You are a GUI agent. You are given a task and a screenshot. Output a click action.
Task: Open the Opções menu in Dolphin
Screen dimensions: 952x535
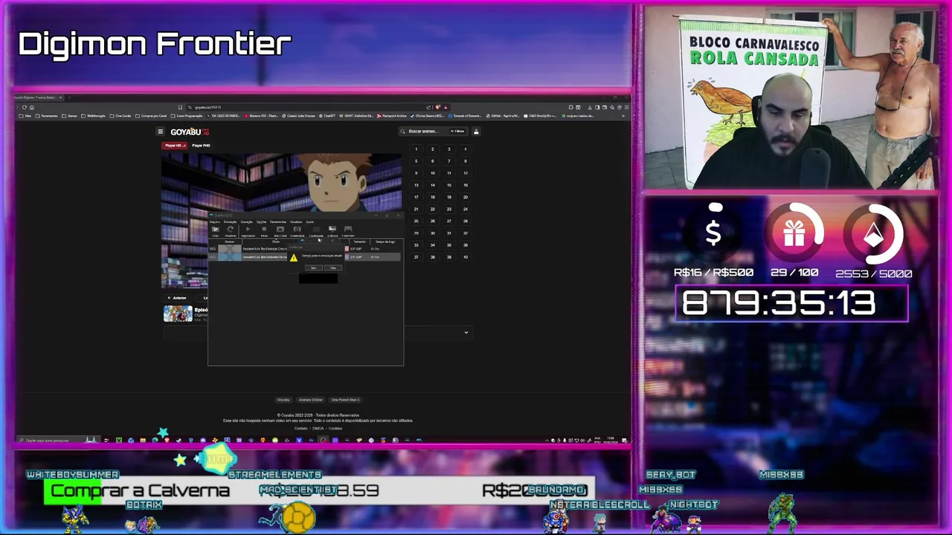click(x=261, y=222)
